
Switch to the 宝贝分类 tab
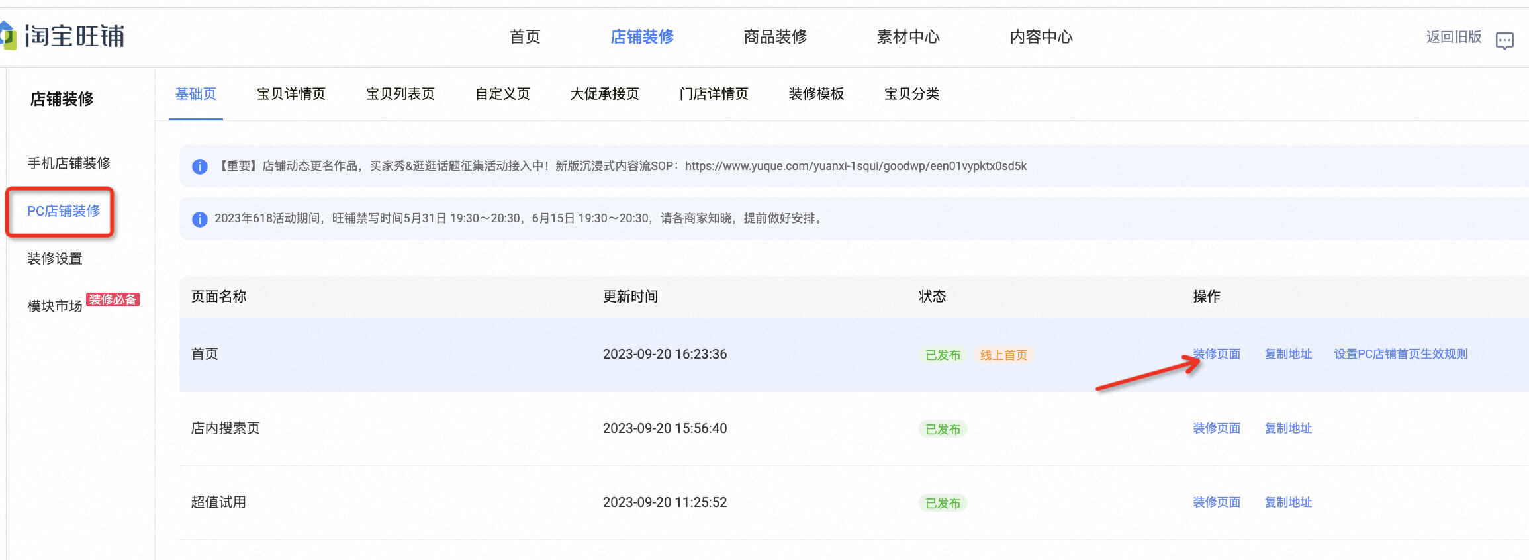(912, 94)
